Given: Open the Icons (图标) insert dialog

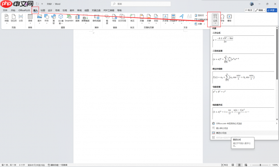Looking at the screenshot, I should point(54,19).
